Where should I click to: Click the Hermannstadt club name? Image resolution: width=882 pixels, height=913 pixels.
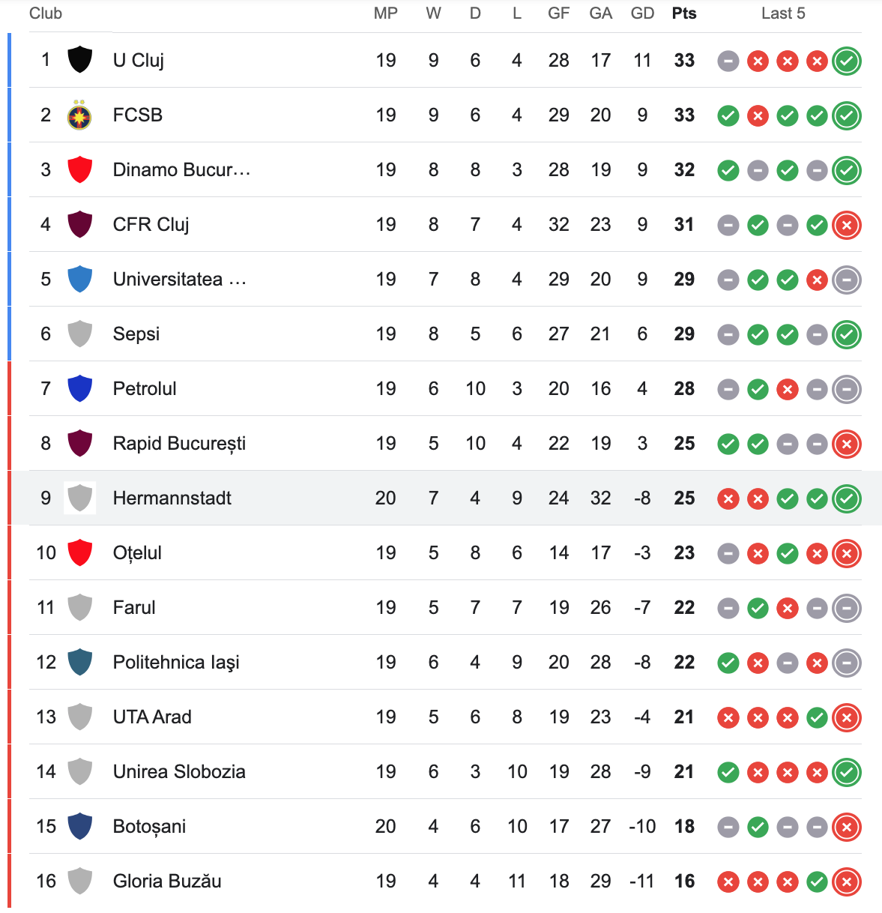[x=172, y=498]
